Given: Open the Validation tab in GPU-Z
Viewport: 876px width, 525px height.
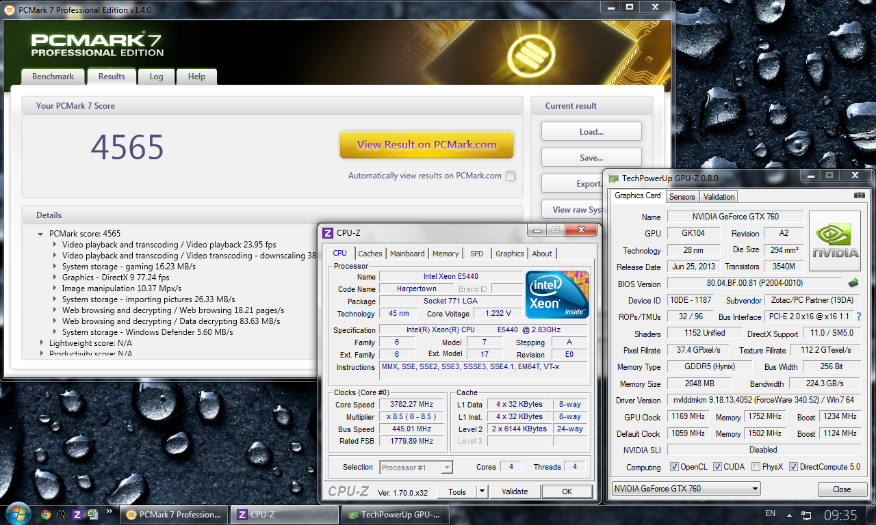Looking at the screenshot, I should click(719, 197).
